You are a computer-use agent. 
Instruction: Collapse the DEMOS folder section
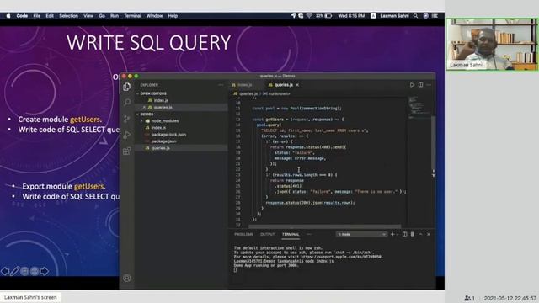point(137,114)
